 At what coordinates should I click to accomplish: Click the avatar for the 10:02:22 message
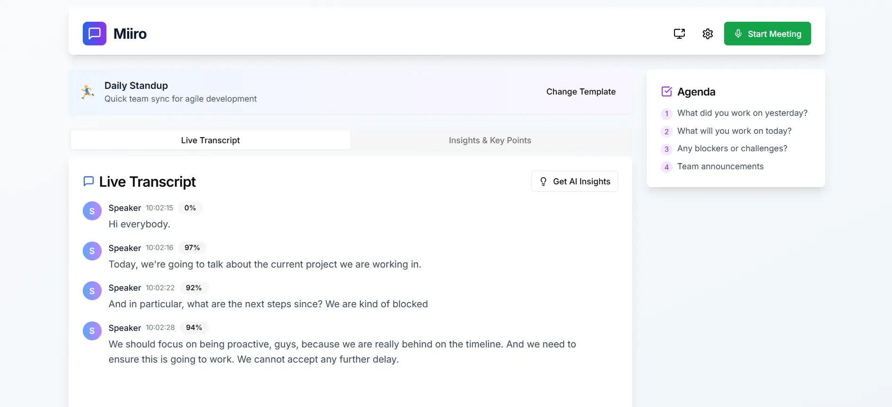[x=92, y=291]
